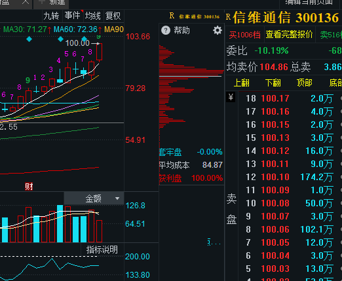Click the help question mark icon
This screenshot has width=342, height=281.
(166, 30)
